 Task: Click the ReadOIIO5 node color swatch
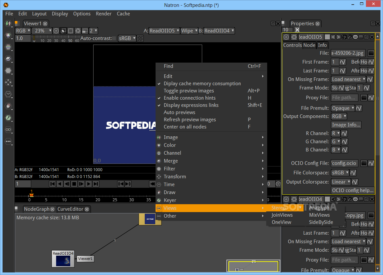click(x=327, y=37)
